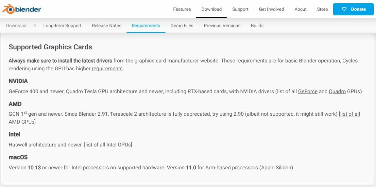The width and height of the screenshot is (376, 187).
Task: Click the bold 10.13 version number
Action: point(34,168)
